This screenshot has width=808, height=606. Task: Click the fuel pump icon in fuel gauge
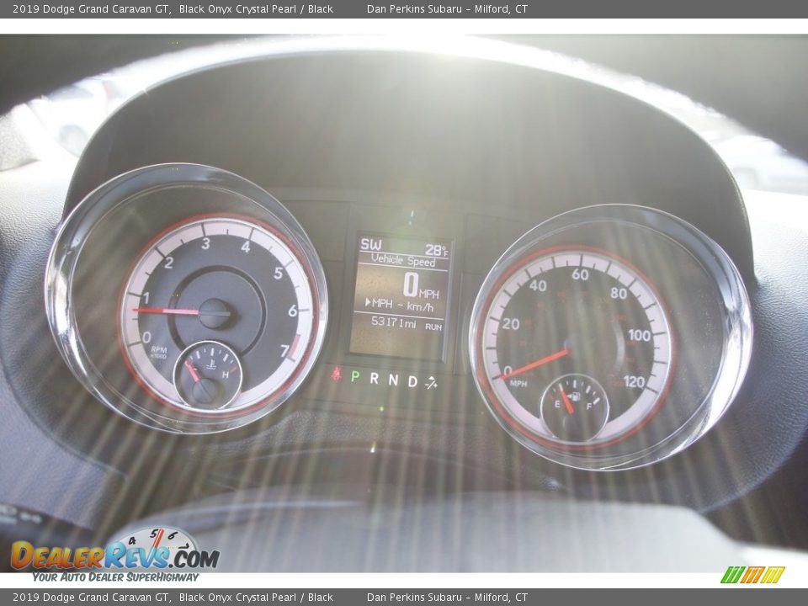pos(574,396)
